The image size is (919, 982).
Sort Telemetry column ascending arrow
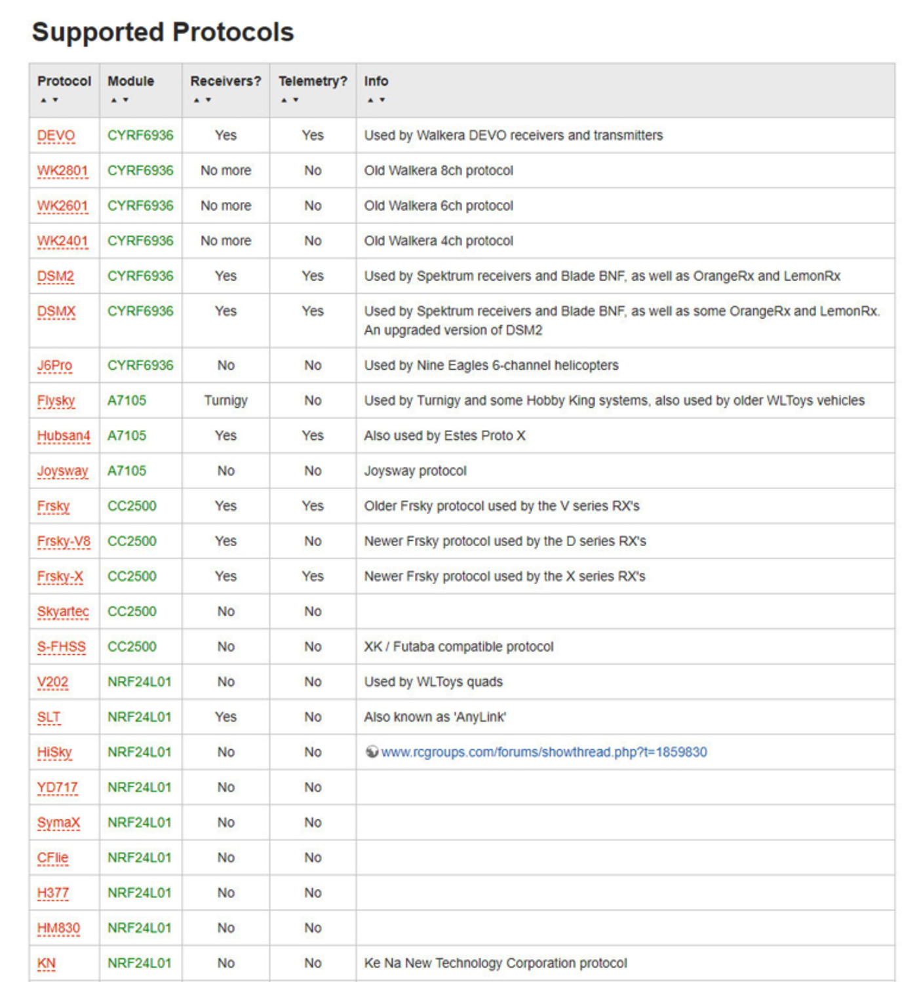click(284, 100)
